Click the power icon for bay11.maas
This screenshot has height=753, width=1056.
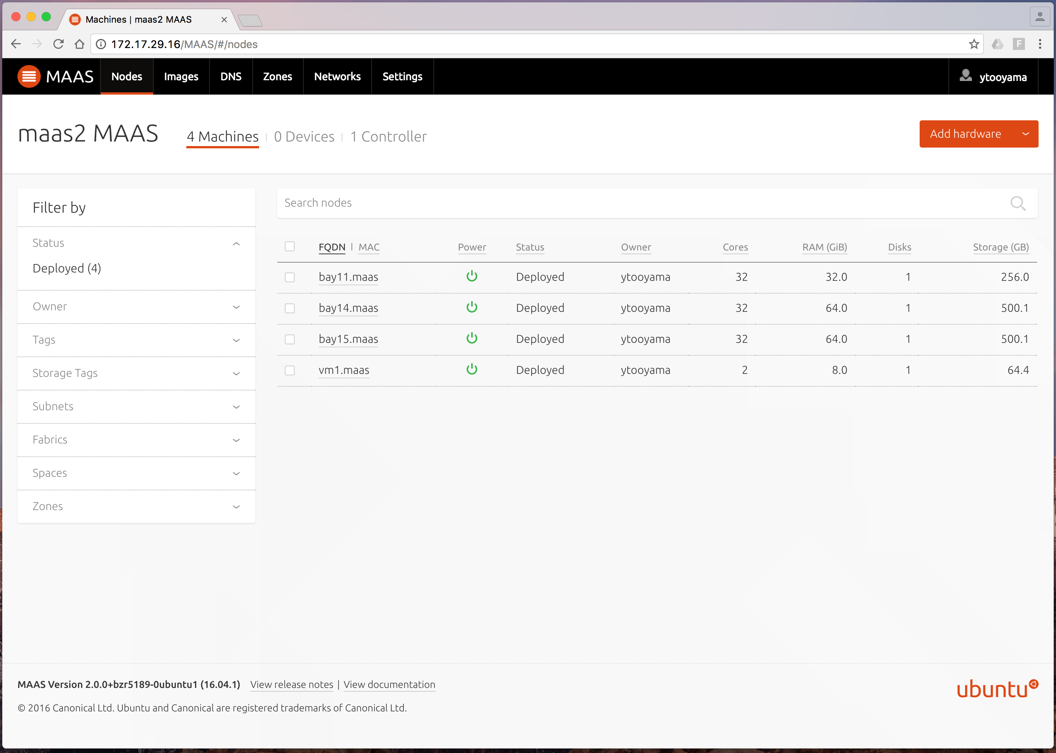point(472,276)
